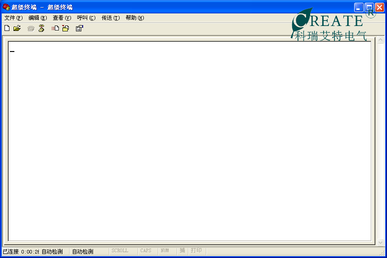Click the CAPS indicator in status bar
This screenshot has height=258, width=387.
click(146, 251)
